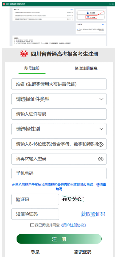Open the 《用户注册协议》 link

(x=74, y=225)
